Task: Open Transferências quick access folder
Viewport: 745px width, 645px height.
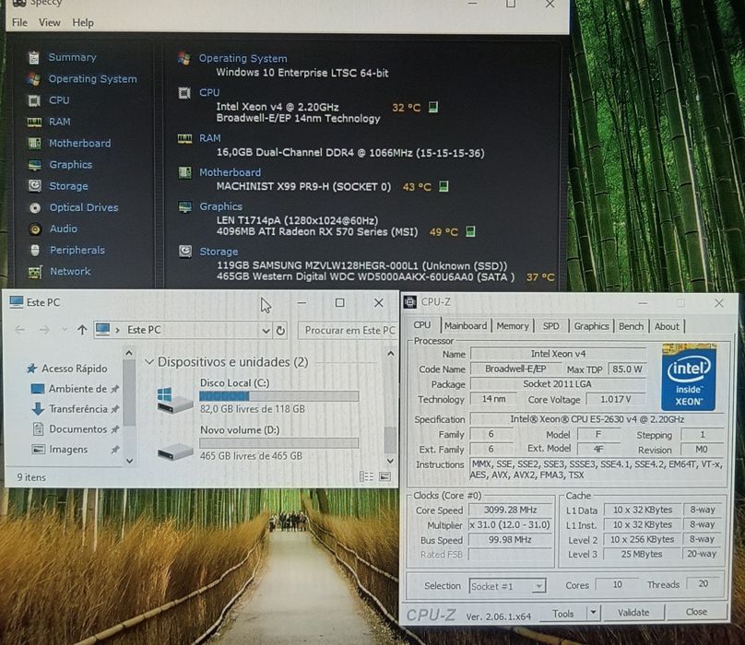Action: 74,409
